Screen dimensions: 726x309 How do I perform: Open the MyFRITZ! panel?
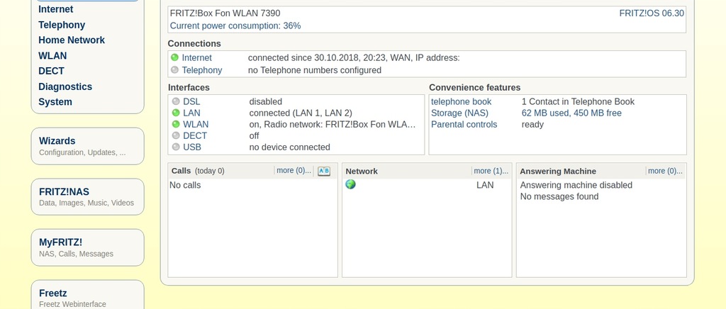pos(87,247)
